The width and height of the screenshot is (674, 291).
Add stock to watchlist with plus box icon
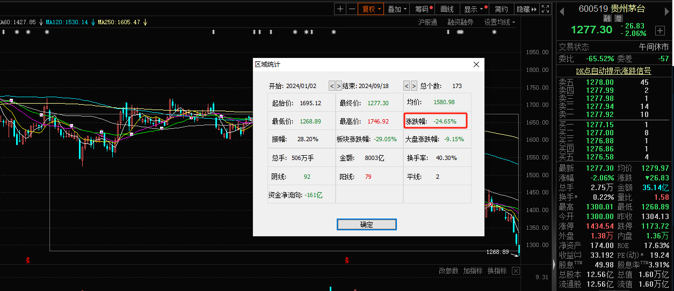coord(659,31)
